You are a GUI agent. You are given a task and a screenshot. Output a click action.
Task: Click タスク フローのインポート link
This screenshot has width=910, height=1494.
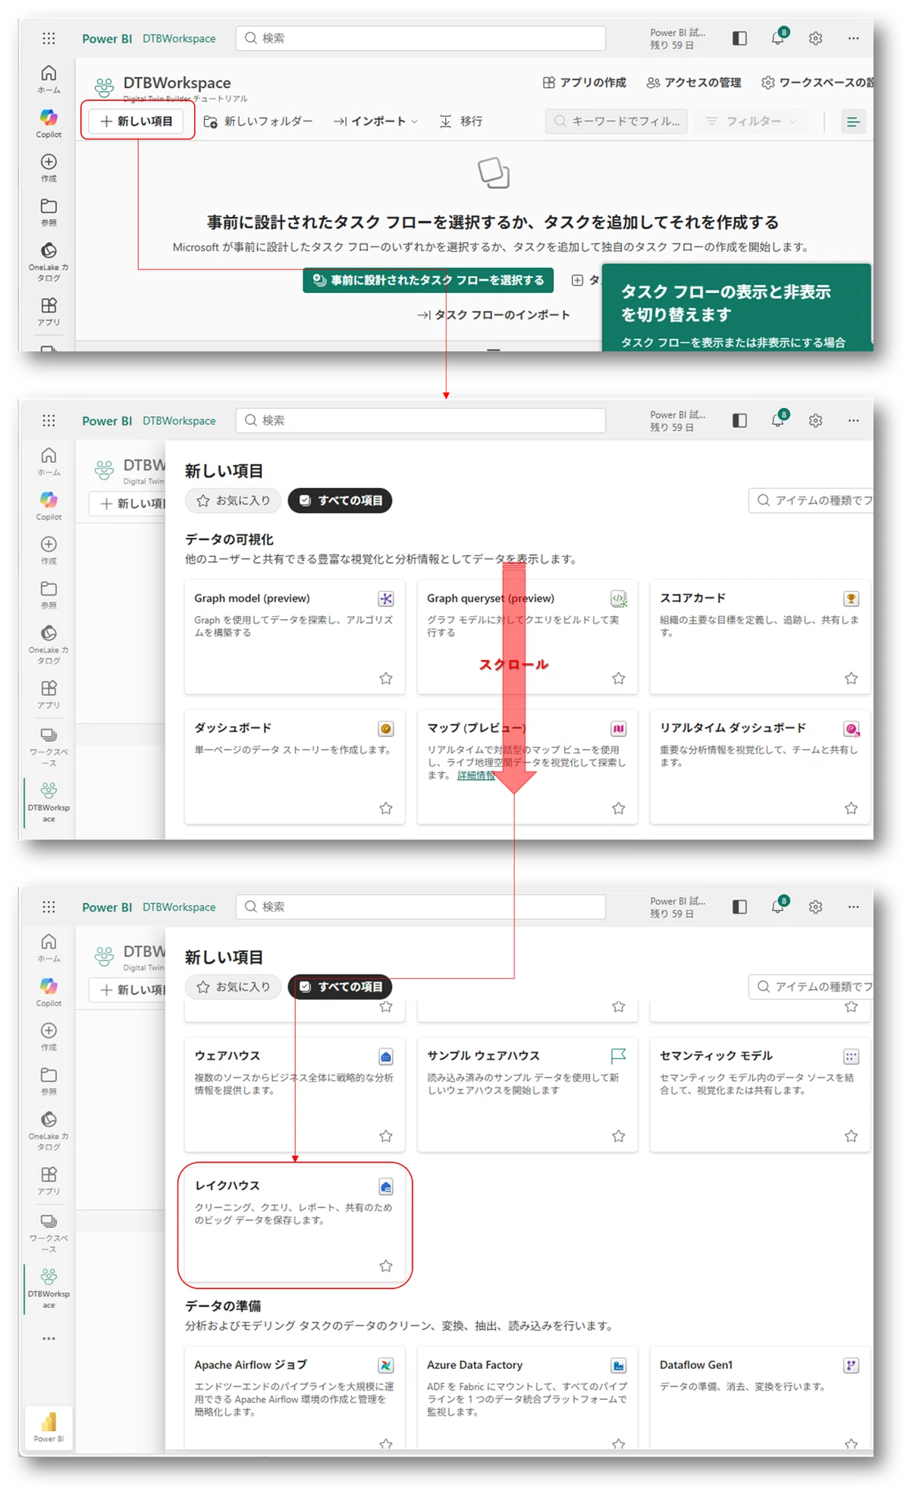click(x=493, y=315)
